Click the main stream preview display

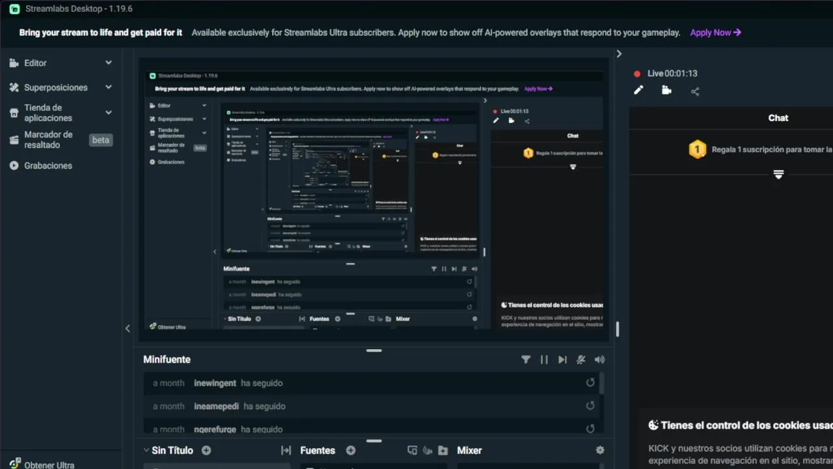point(374,199)
